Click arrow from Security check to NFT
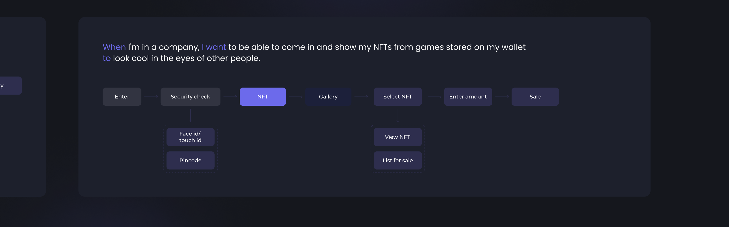Image resolution: width=729 pixels, height=227 pixels. (x=230, y=97)
